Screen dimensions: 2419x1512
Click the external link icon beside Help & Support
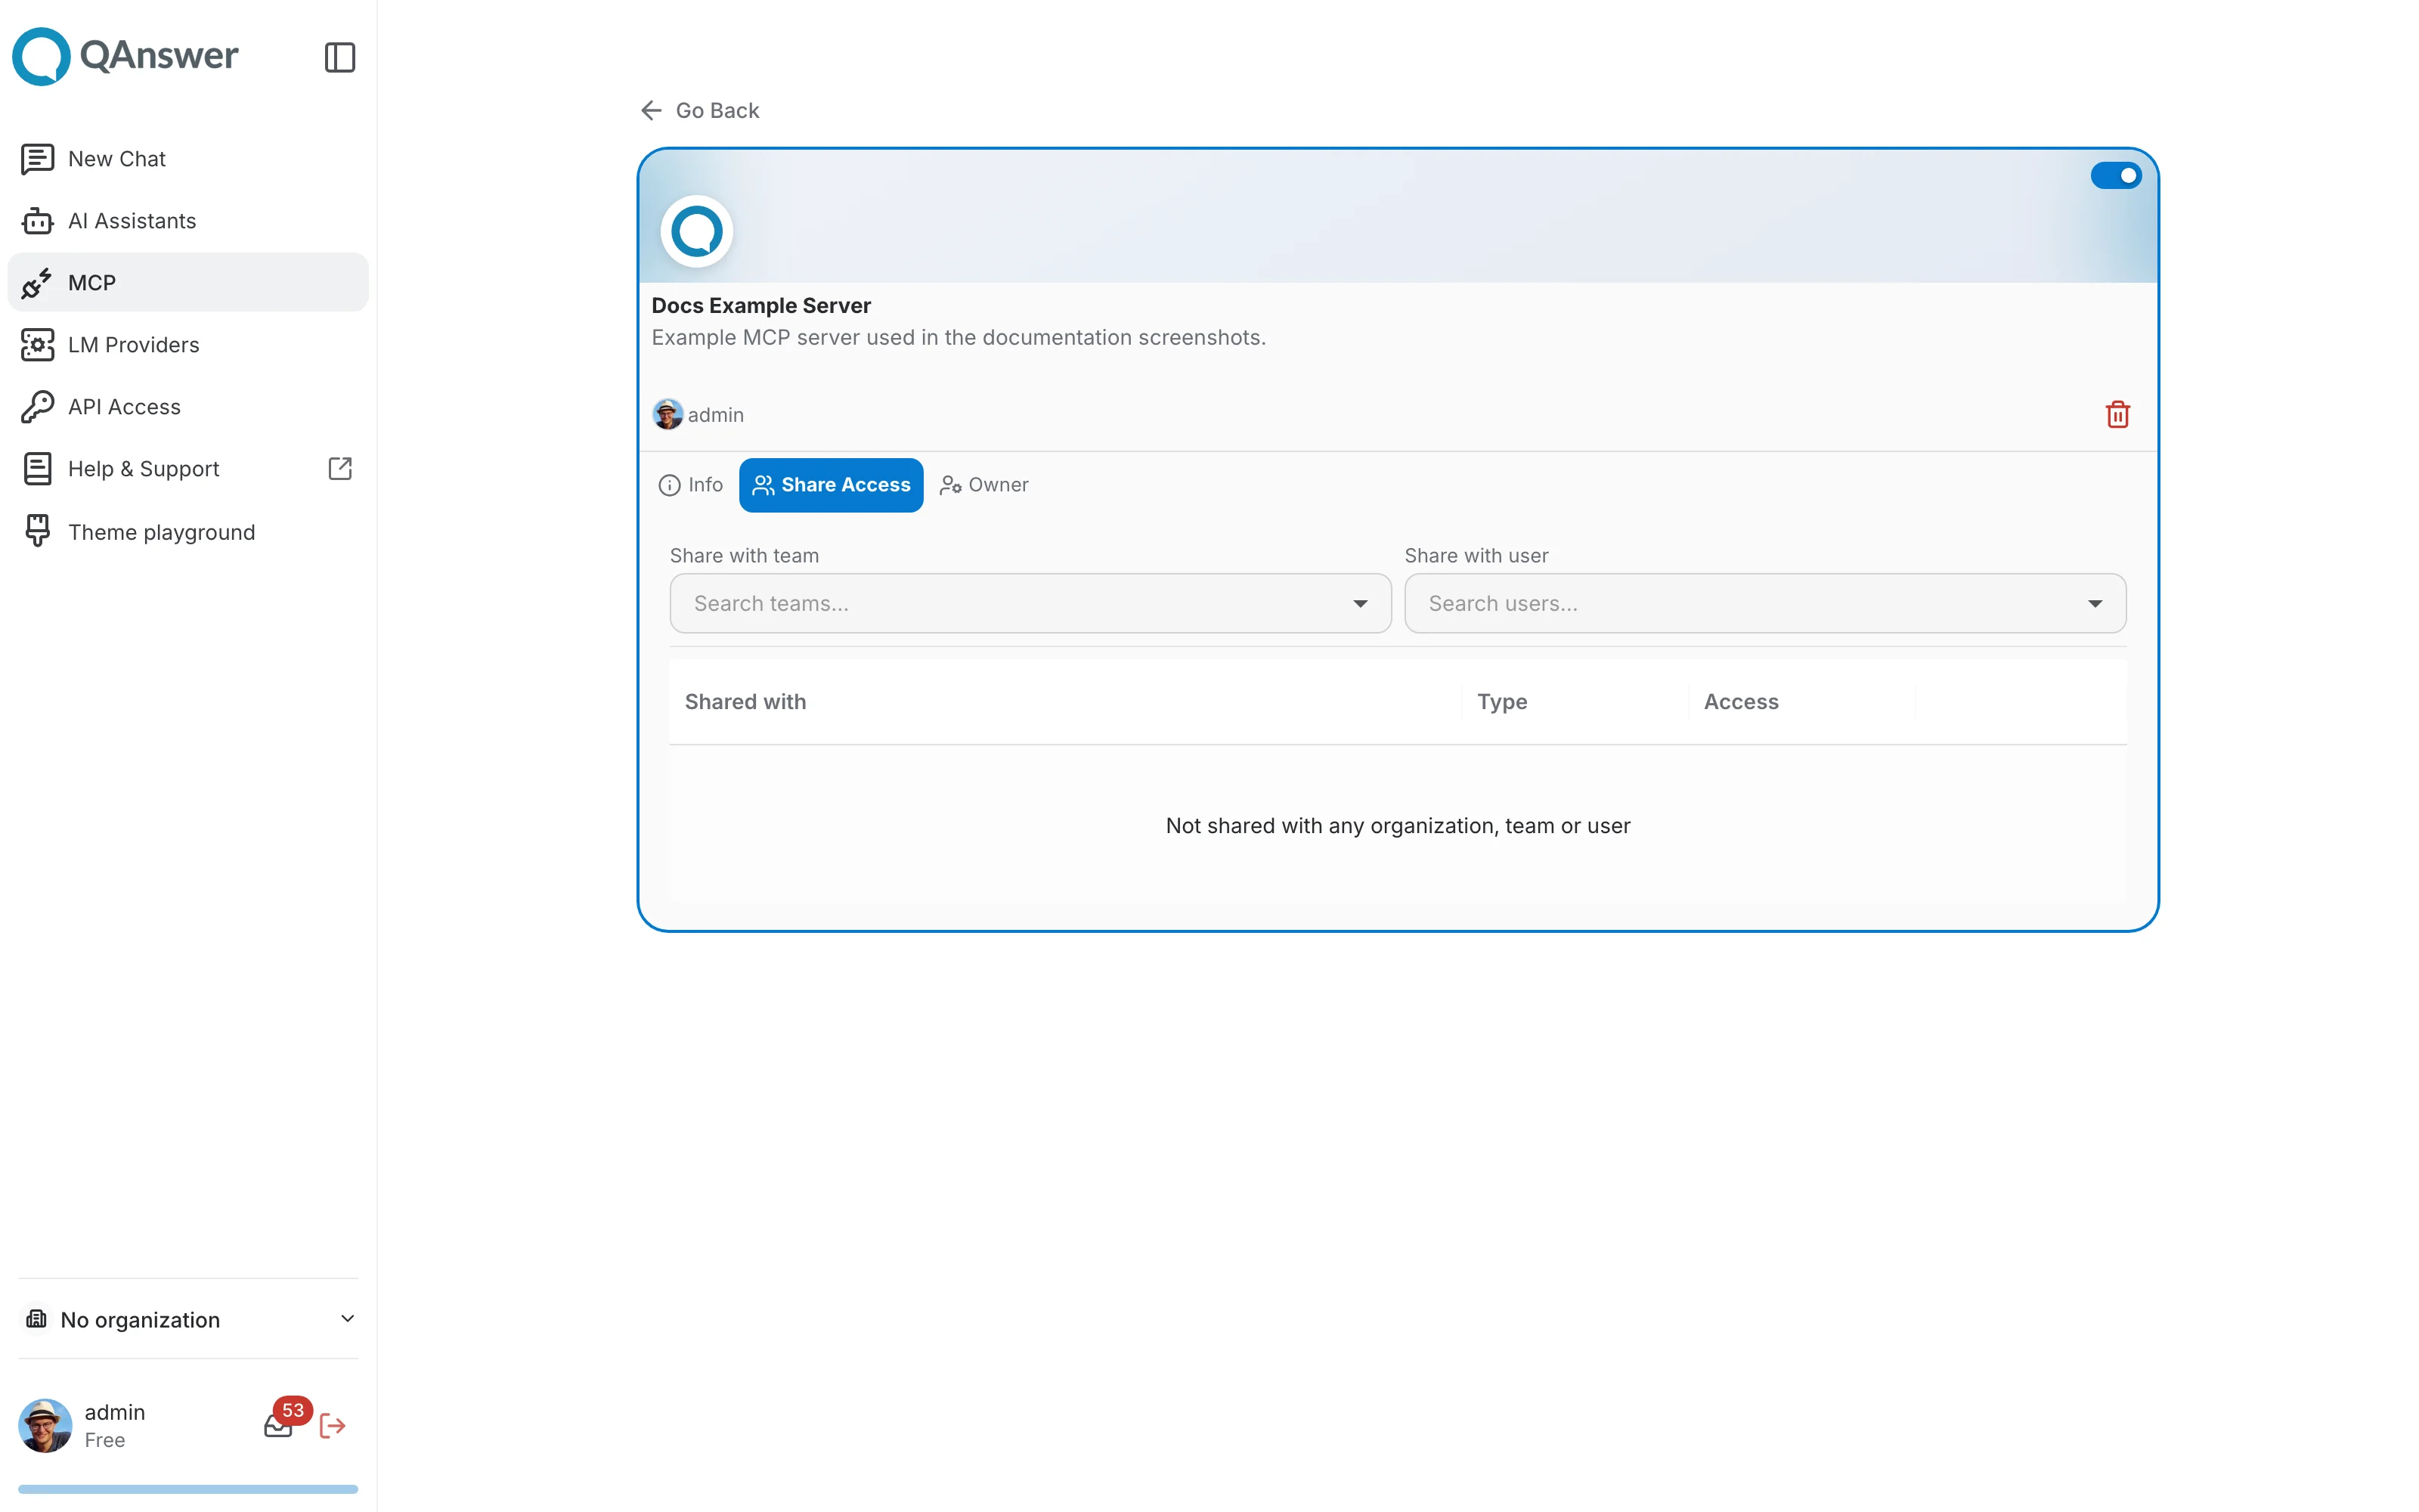tap(340, 469)
